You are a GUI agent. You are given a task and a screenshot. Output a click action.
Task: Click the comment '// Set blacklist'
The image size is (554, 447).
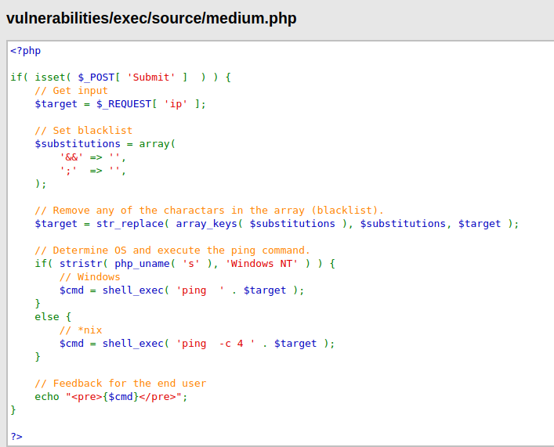click(x=83, y=131)
